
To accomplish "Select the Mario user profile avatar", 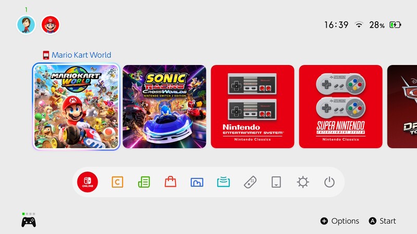I will click(50, 24).
